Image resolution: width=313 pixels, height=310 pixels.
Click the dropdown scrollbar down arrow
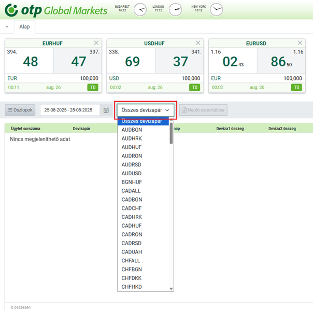tap(171, 289)
